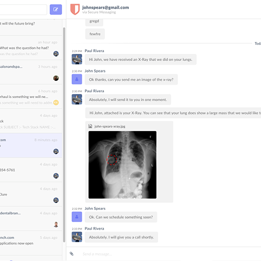Open the Tech Stack subject conversation
Image resolution: width=261 pixels, height=261 pixels.
31,121
